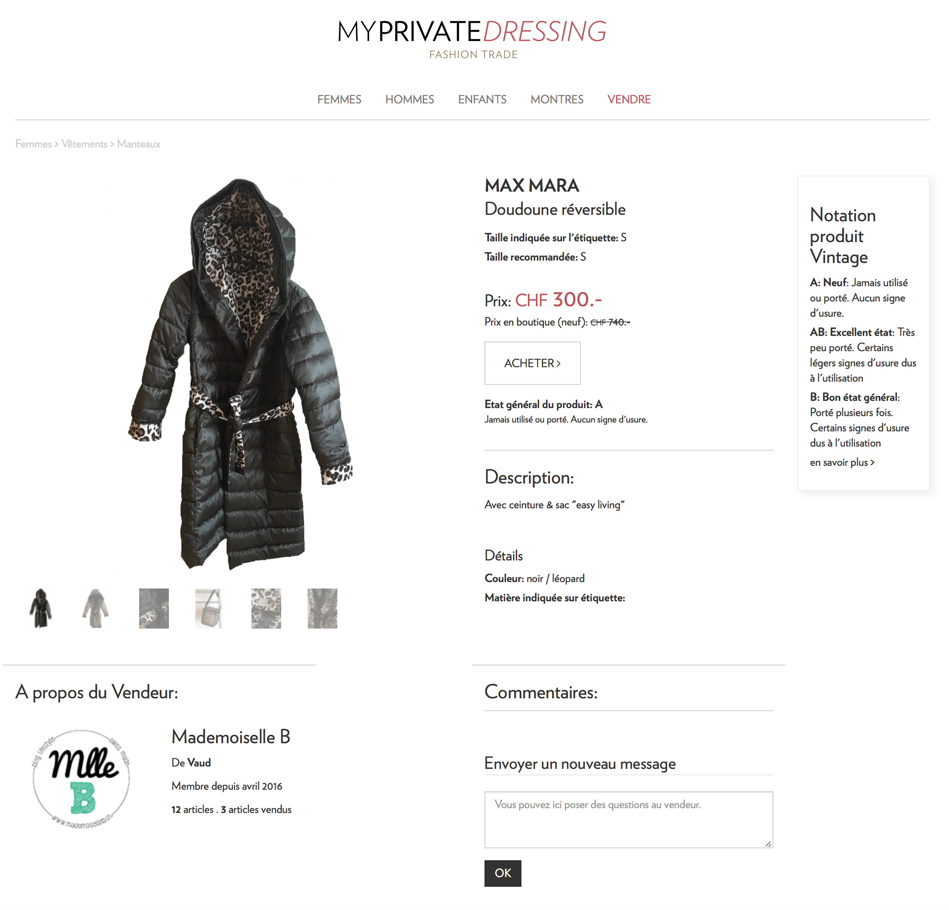Focus the seller question message box
The height and width of the screenshot is (910, 949).
(629, 819)
